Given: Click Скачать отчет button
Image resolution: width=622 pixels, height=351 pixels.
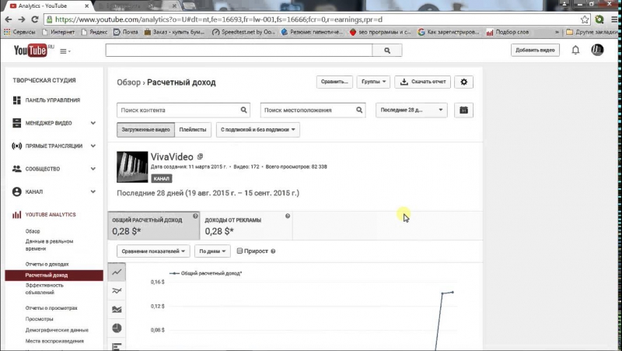Looking at the screenshot, I should tap(422, 82).
